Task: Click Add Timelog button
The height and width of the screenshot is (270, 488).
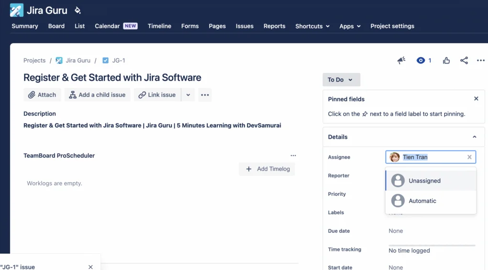Action: (x=267, y=169)
